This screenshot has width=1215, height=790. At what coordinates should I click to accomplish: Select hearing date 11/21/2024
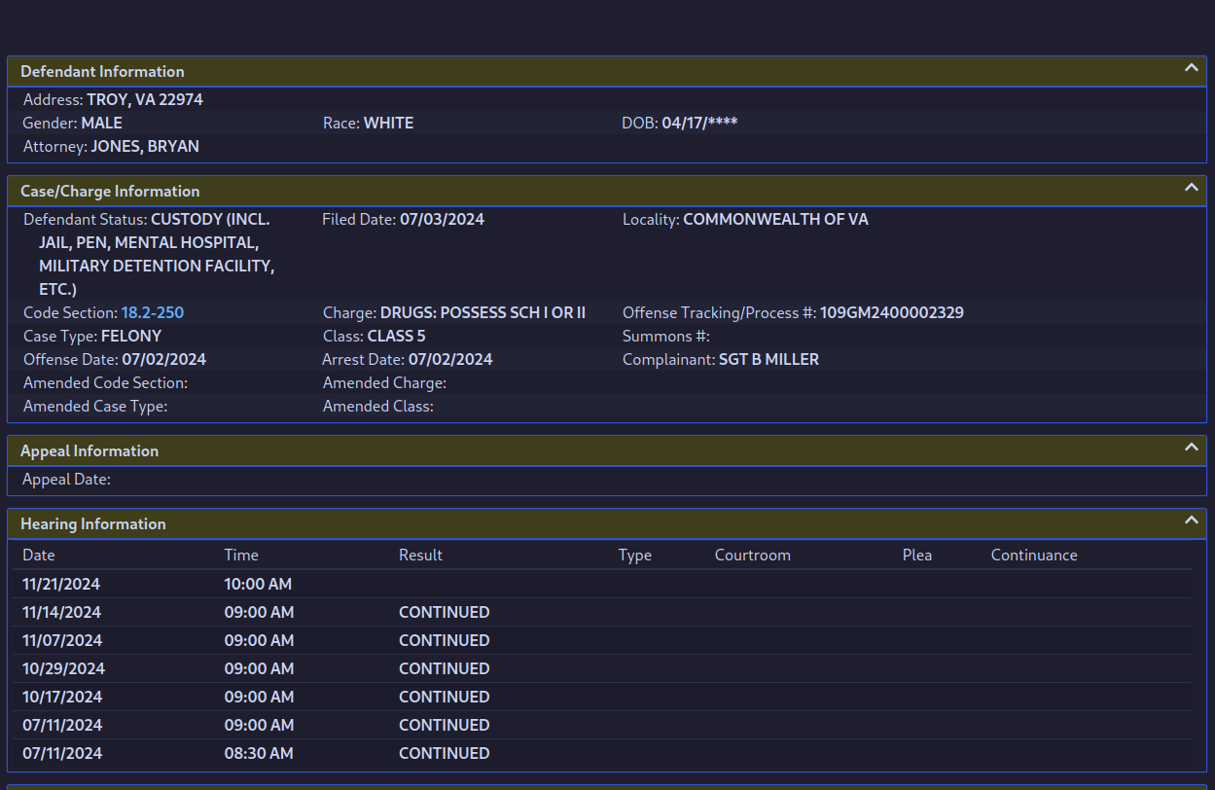click(61, 584)
